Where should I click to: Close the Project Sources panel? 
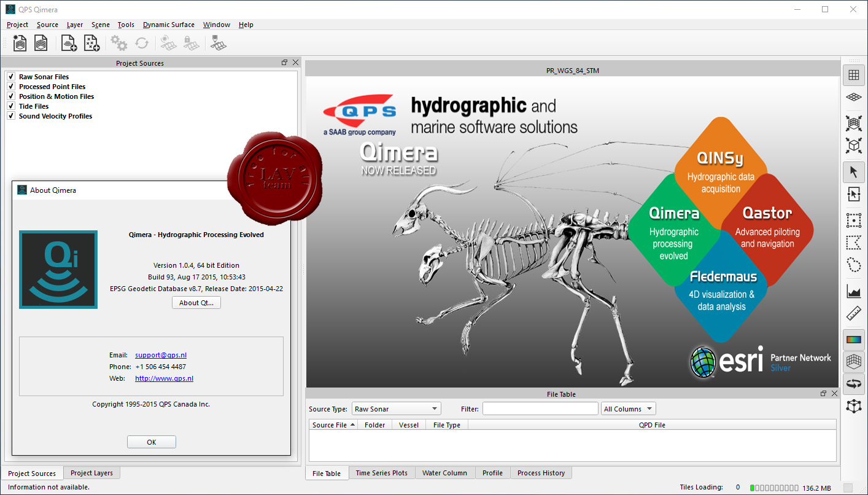[x=295, y=63]
